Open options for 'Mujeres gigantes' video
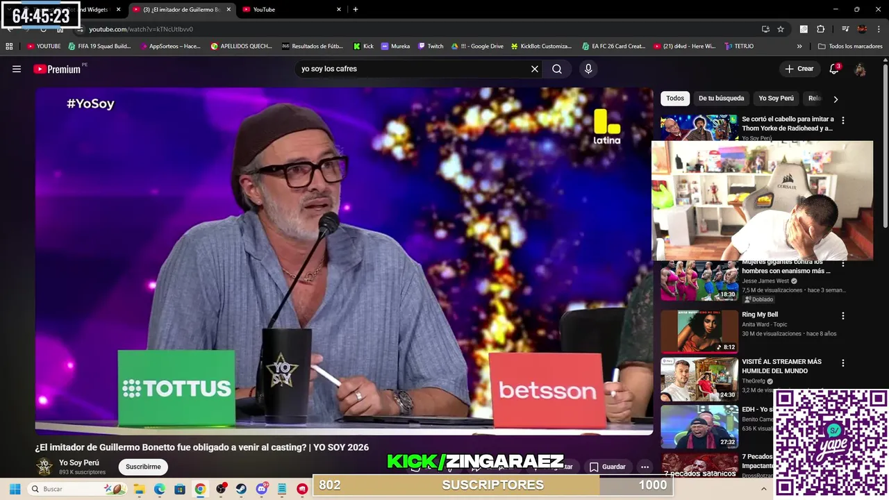The height and width of the screenshot is (500, 889). (843, 265)
